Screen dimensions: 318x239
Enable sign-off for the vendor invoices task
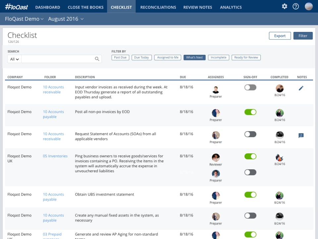point(250,87)
